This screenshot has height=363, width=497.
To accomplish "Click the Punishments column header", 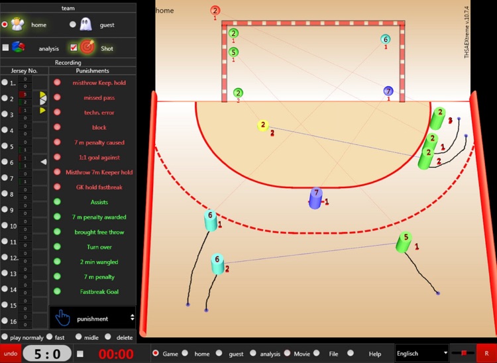I will coord(93,71).
